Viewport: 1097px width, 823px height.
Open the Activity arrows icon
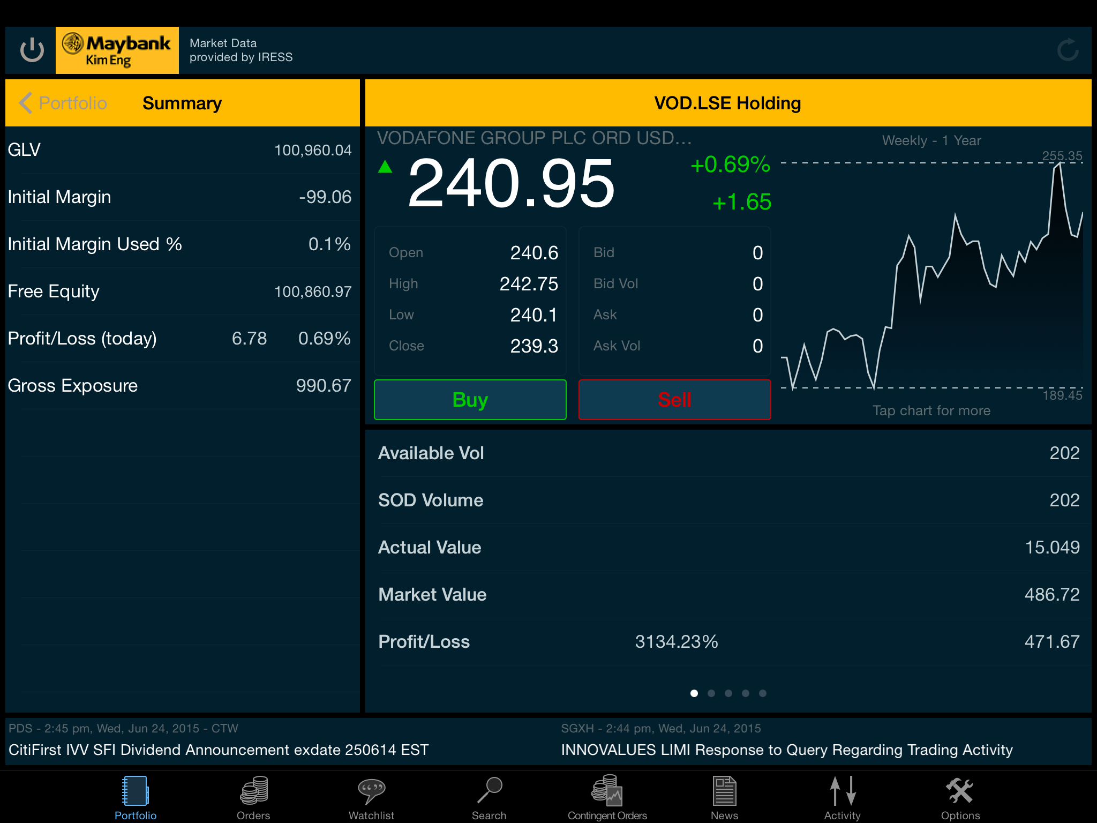843,791
